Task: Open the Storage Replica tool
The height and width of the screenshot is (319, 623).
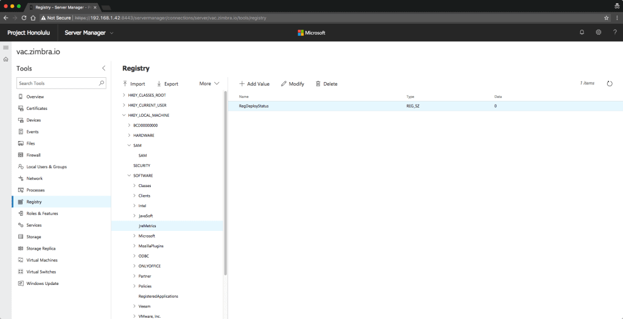Action: pyautogui.click(x=41, y=249)
